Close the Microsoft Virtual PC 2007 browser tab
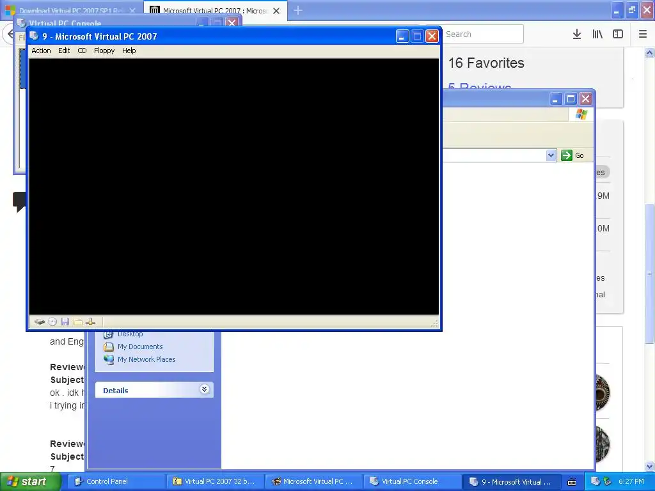The image size is (655, 491). [x=276, y=11]
